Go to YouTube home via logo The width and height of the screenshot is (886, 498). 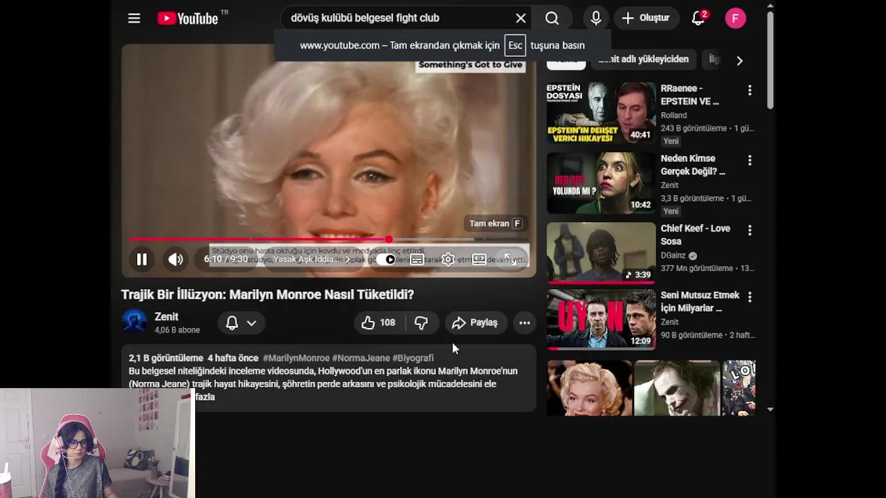[188, 19]
